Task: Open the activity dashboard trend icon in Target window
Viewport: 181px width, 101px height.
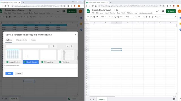Action: pyautogui.click(x=157, y=11)
